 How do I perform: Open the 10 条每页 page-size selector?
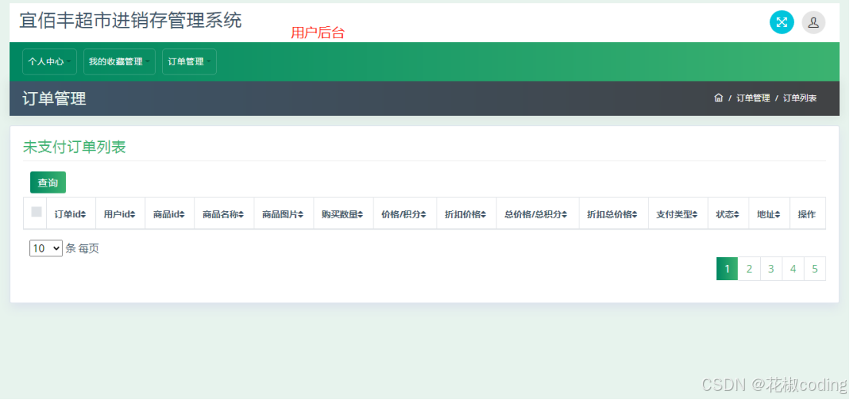(46, 249)
